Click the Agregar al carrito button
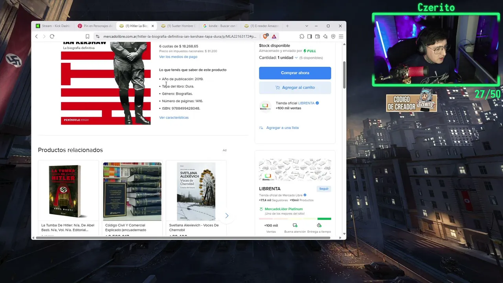 click(295, 88)
